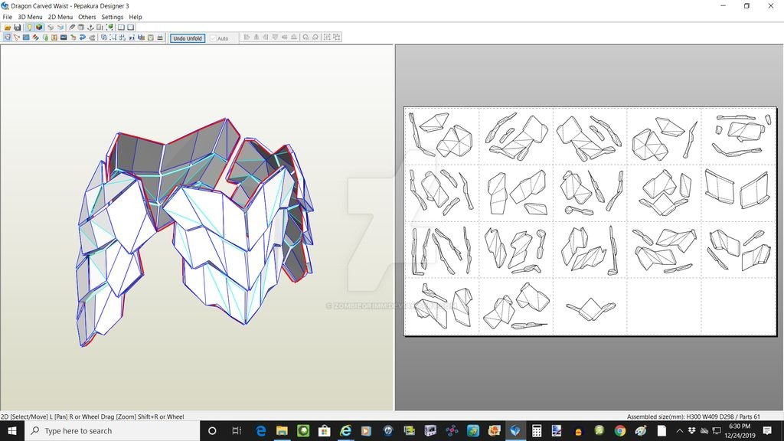Choose the Select/Move tool icon
This screenshot has height=441, width=784.
[7, 38]
